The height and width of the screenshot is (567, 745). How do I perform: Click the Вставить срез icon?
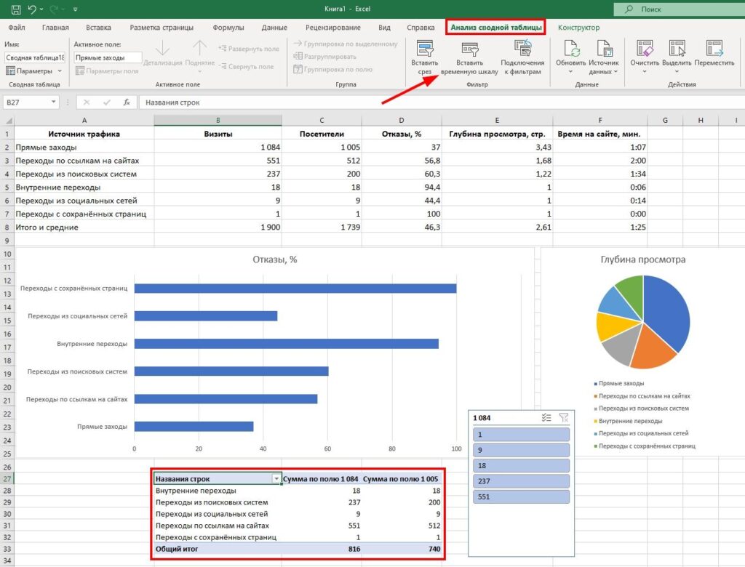(x=425, y=49)
